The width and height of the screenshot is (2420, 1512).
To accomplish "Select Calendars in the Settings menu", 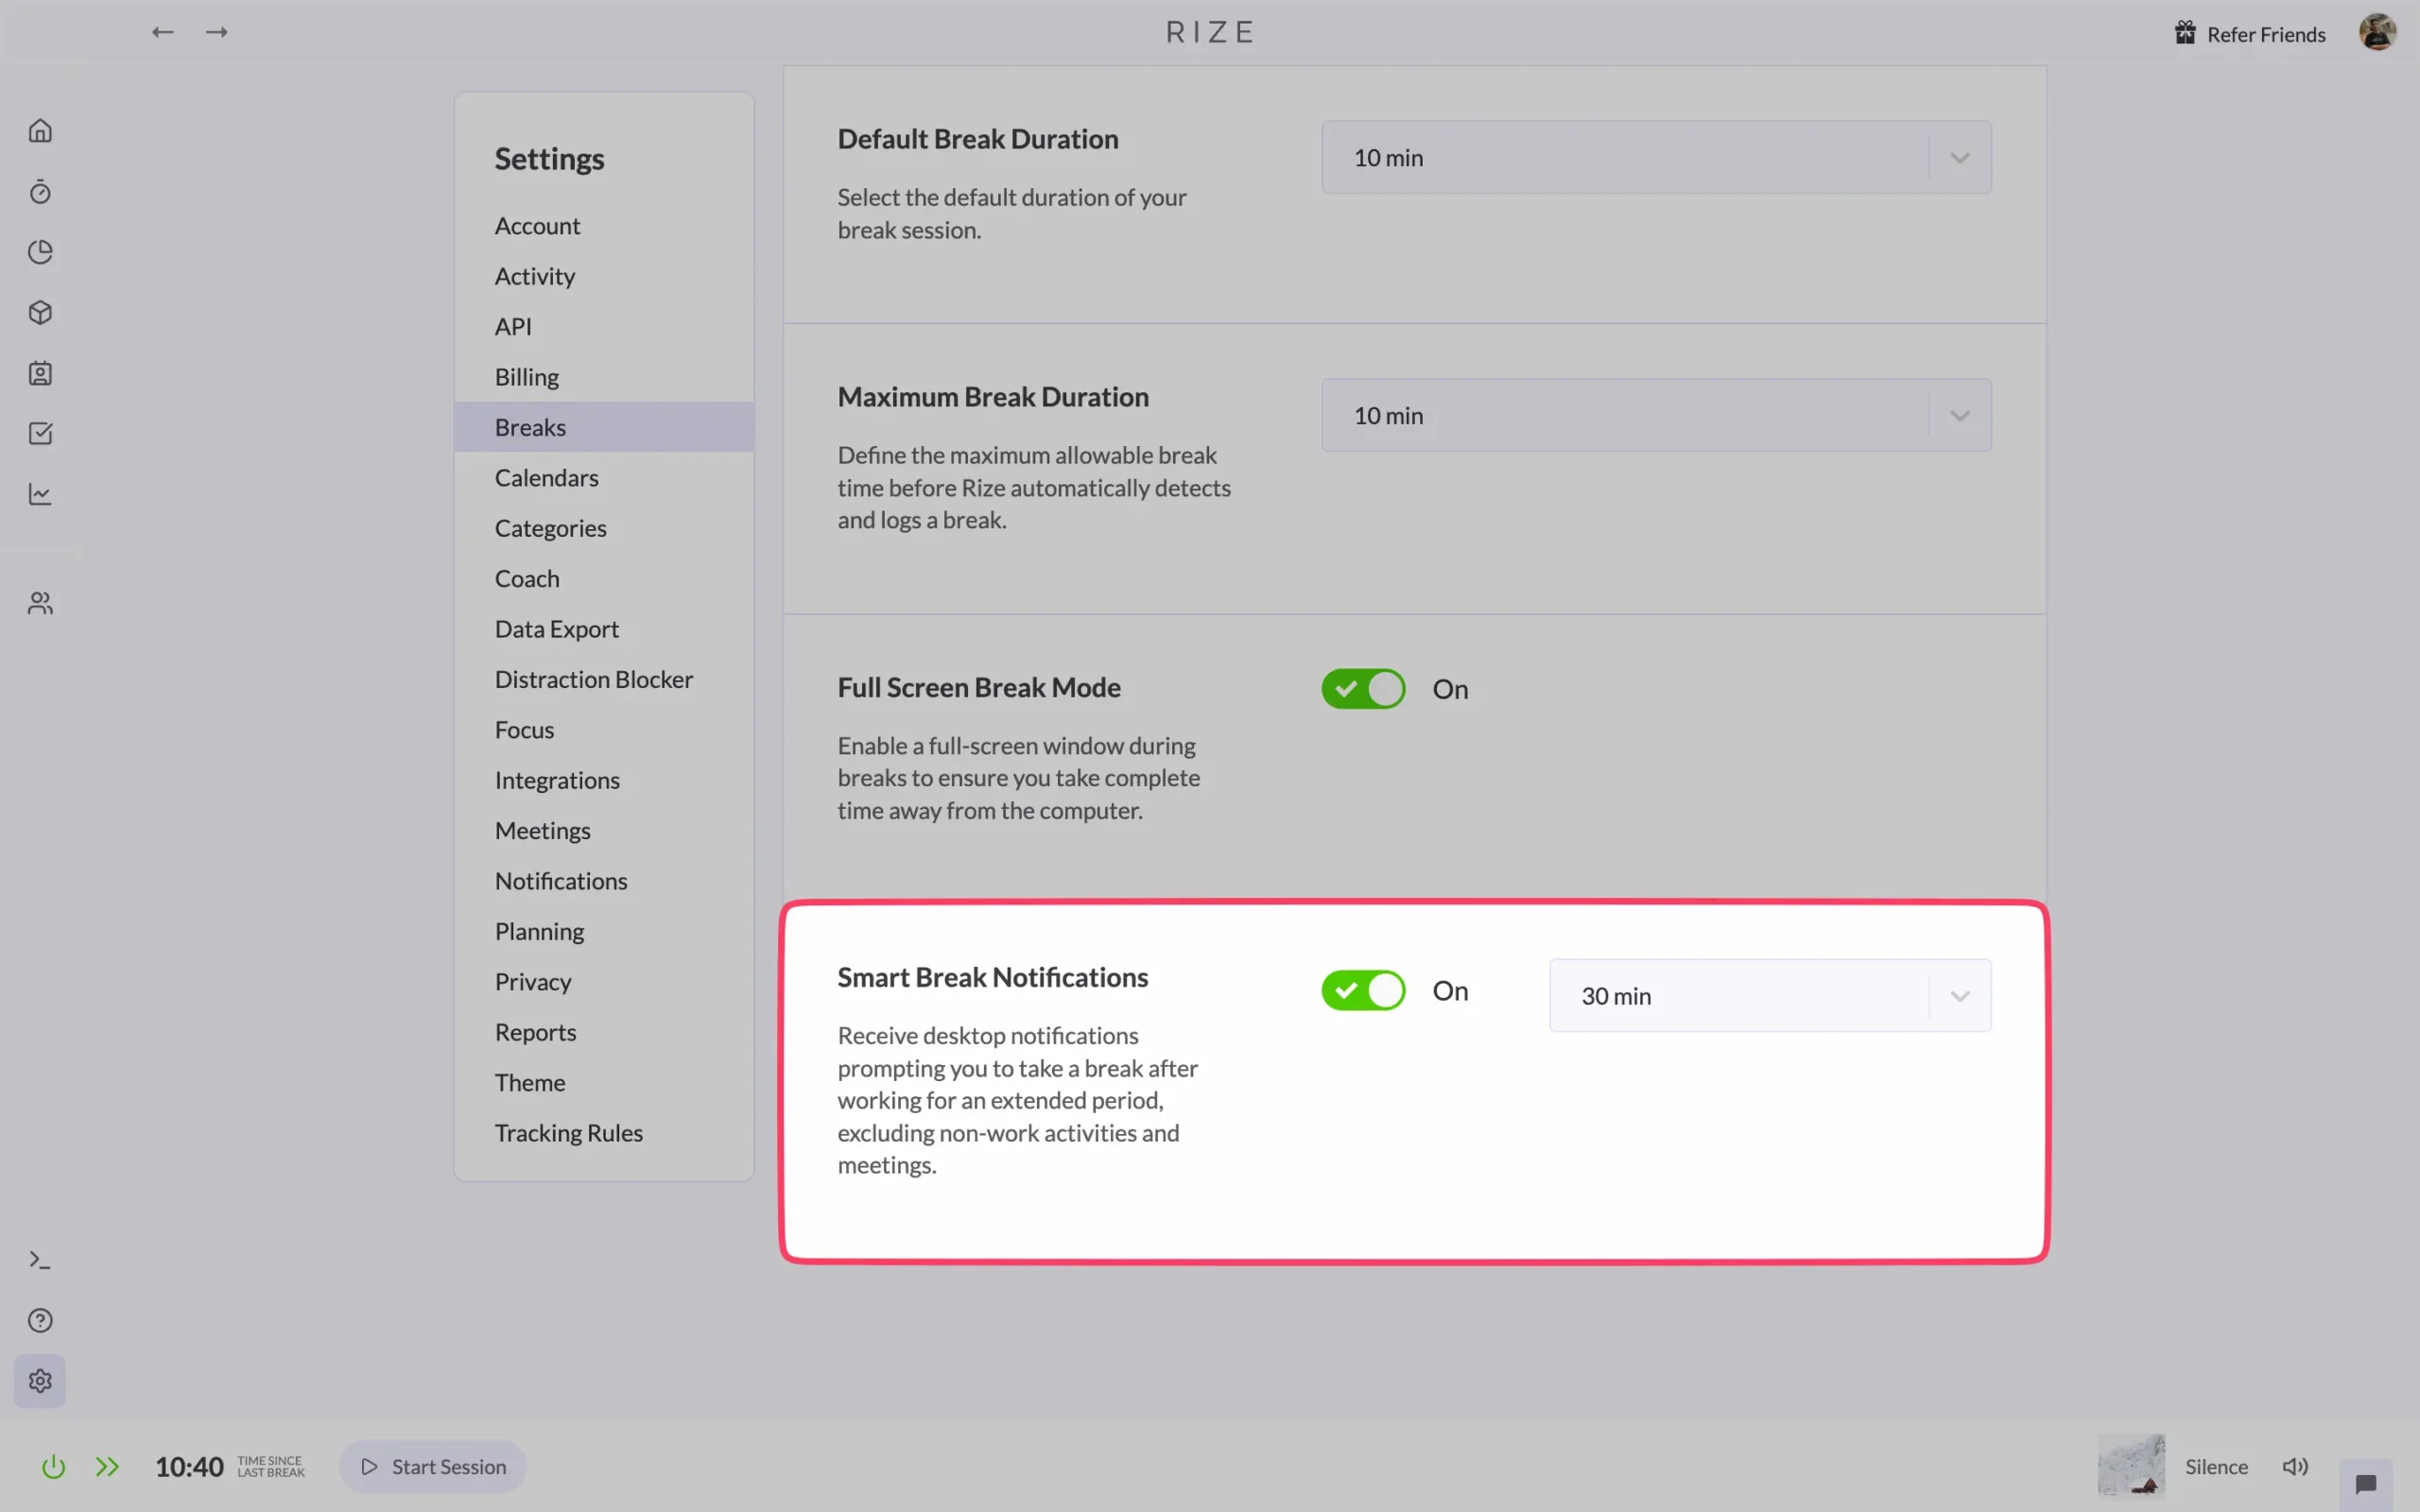I will point(604,478).
